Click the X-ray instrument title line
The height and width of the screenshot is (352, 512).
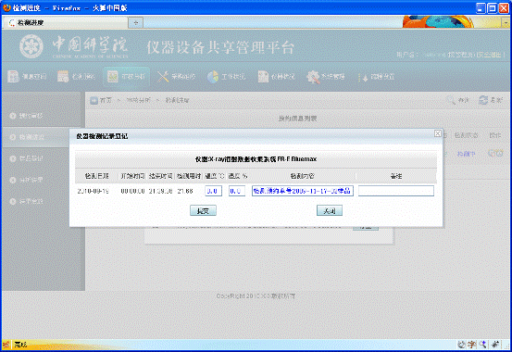pyautogui.click(x=256, y=159)
